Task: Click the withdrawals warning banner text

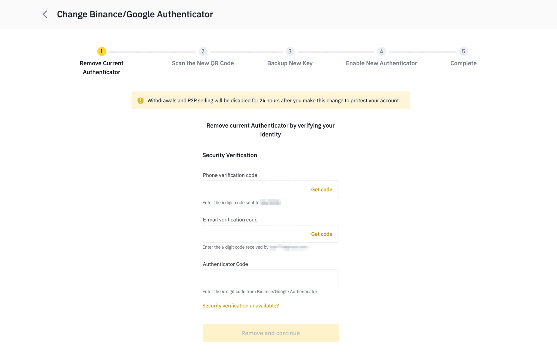Action: point(273,101)
